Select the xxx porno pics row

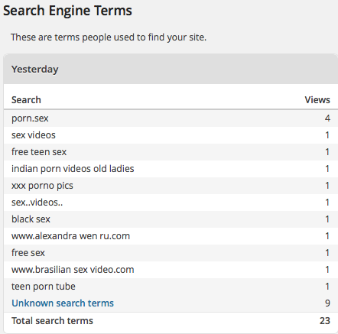(171, 186)
